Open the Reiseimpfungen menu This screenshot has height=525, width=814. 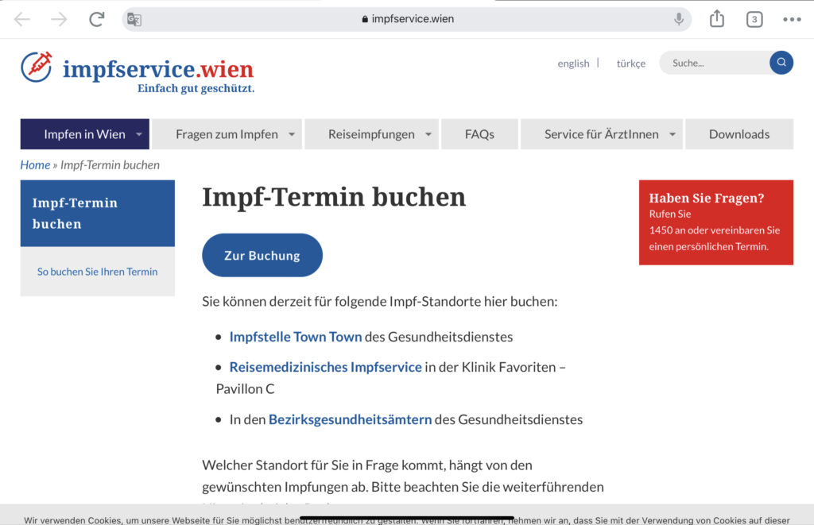(372, 134)
